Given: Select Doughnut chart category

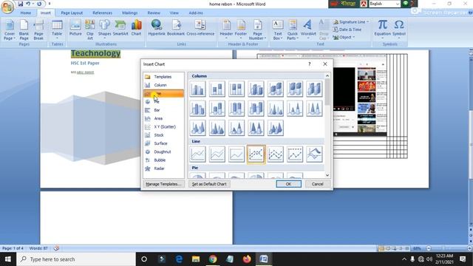Looking at the screenshot, I should 163,152.
